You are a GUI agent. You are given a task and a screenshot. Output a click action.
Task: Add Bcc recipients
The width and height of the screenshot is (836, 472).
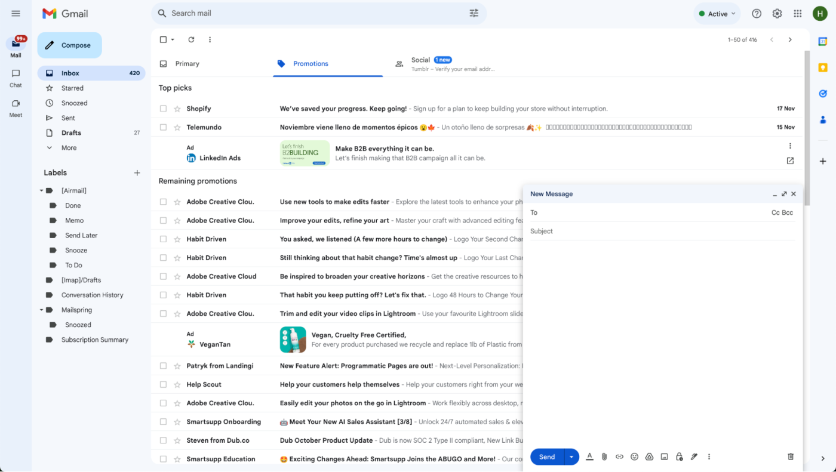pos(788,212)
